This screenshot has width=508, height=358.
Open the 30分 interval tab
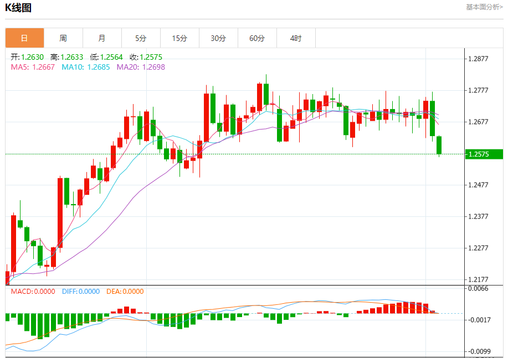tap(218, 38)
